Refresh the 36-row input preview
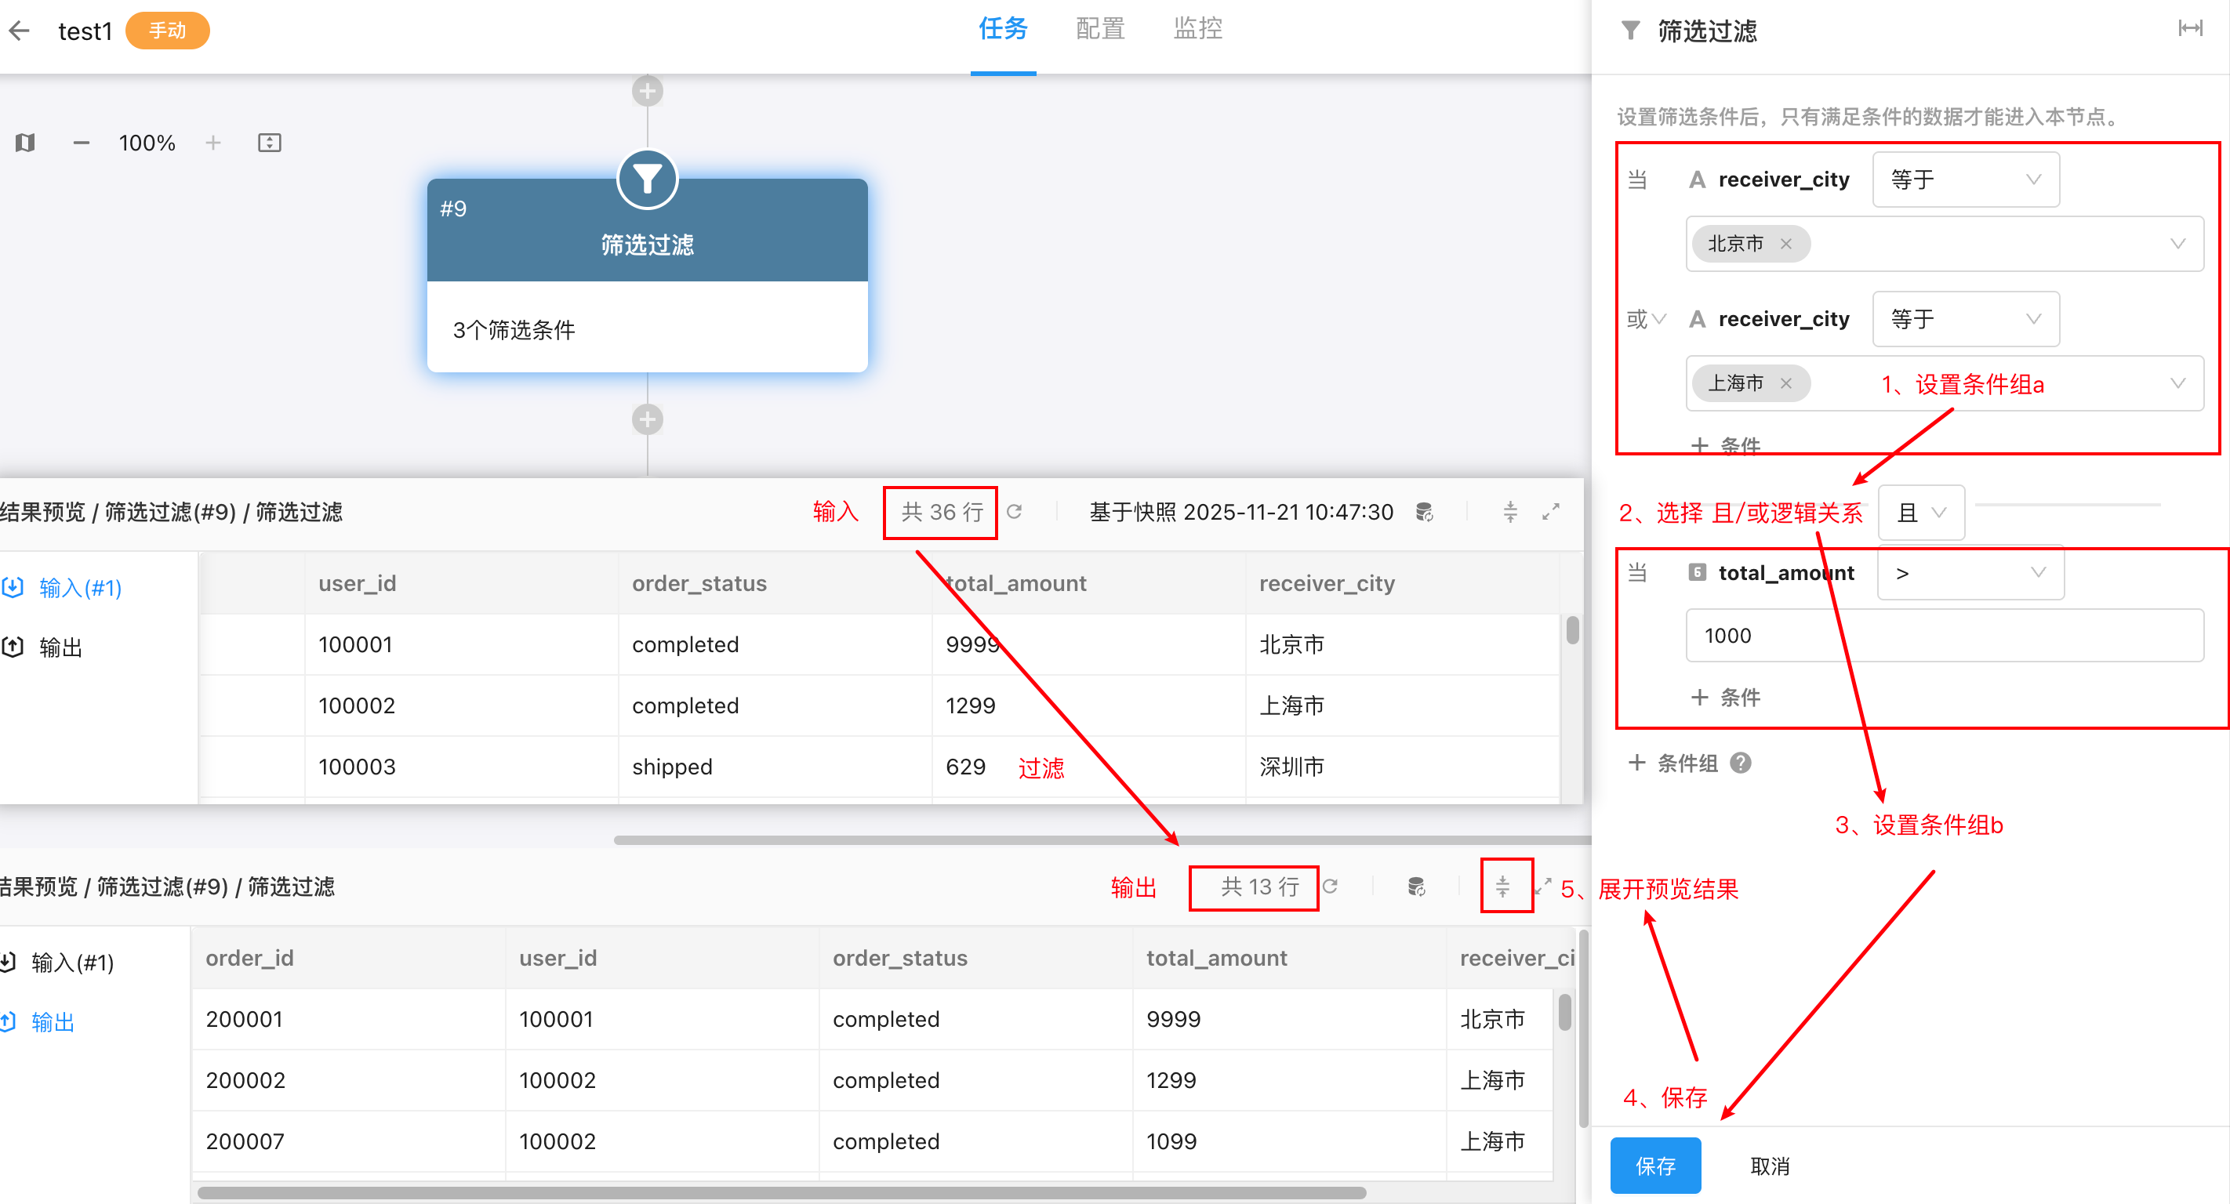The height and width of the screenshot is (1204, 2230). pyautogui.click(x=1015, y=512)
